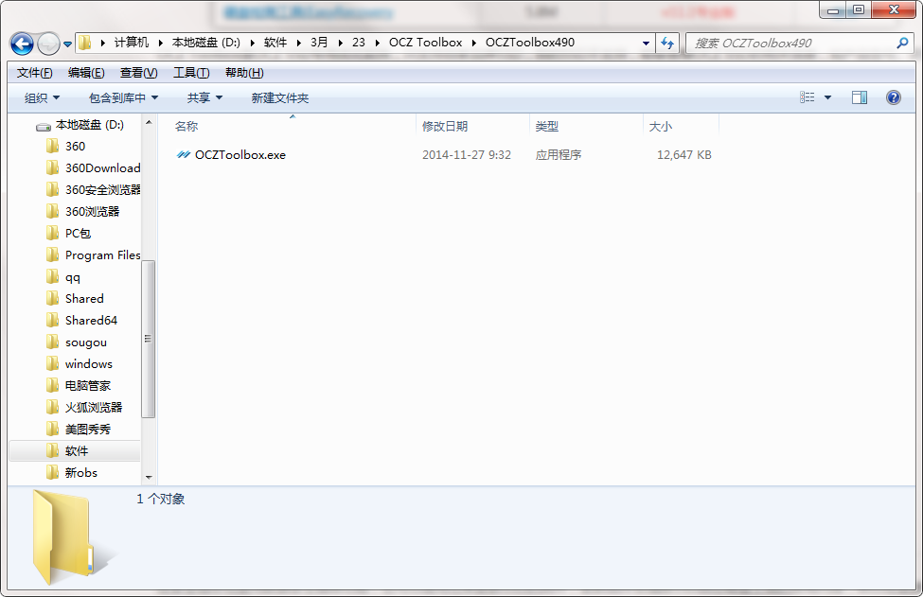Navigate to OCZ Toolbox breadcrumb folder
The height and width of the screenshot is (597, 923).
click(x=426, y=43)
